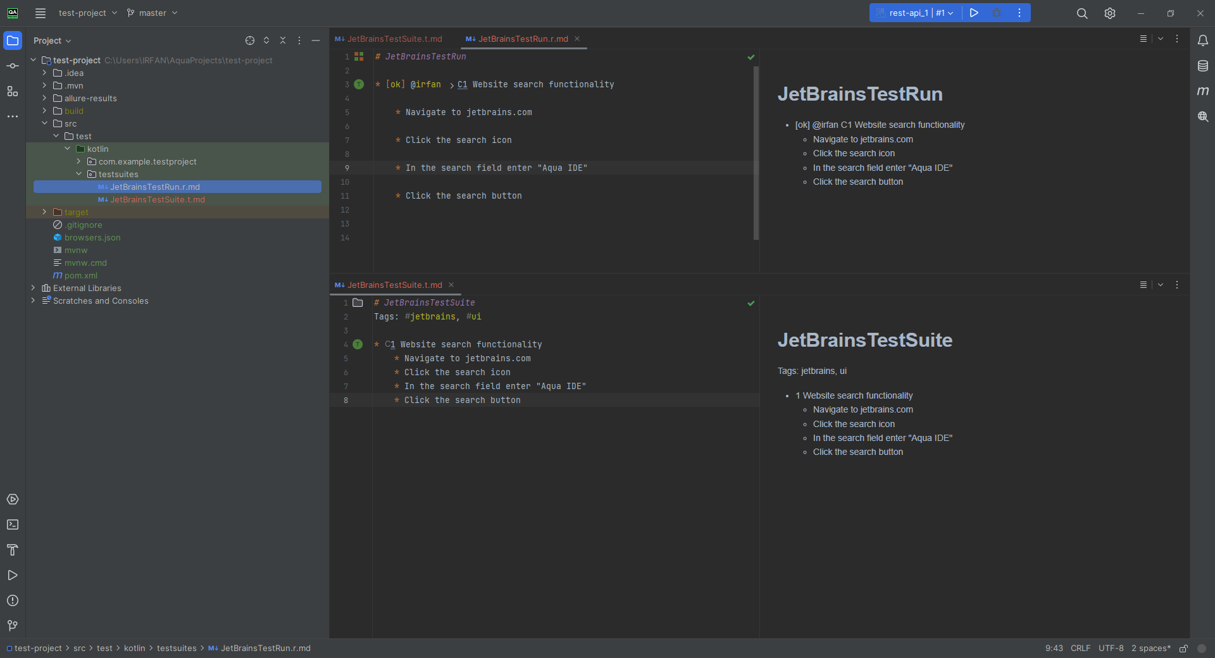1215x658 pixels.
Task: Open the Problems tool window
Action: pyautogui.click(x=13, y=600)
